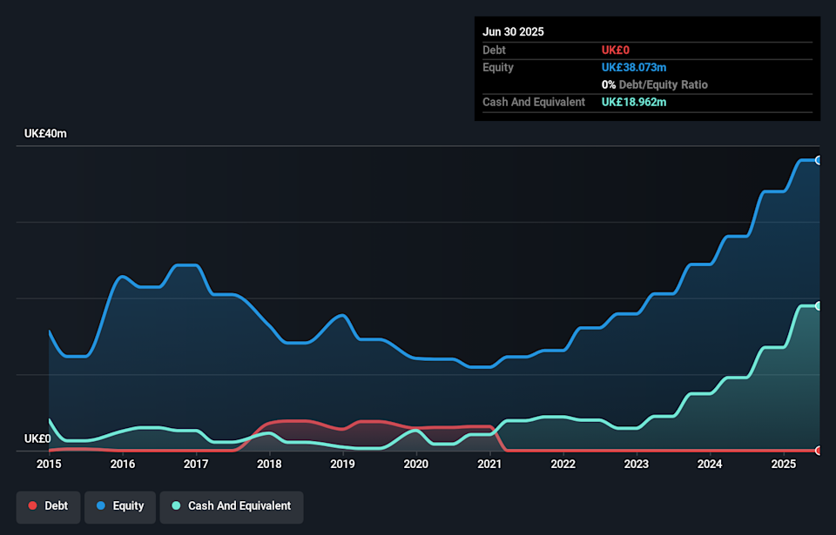Select the 2023 x-axis label
This screenshot has height=535, width=836.
637,465
